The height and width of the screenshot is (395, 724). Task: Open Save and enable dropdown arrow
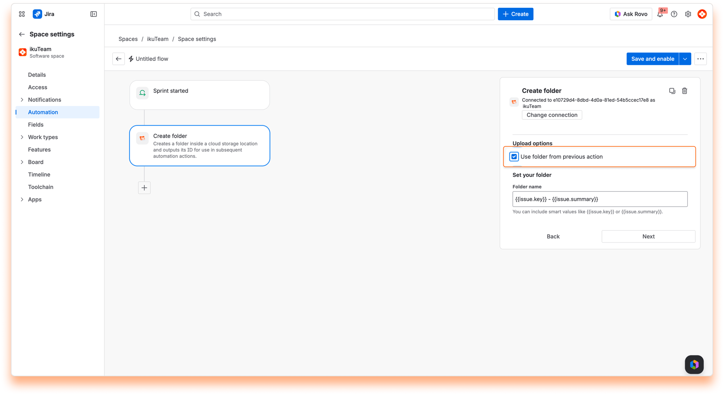pyautogui.click(x=685, y=59)
